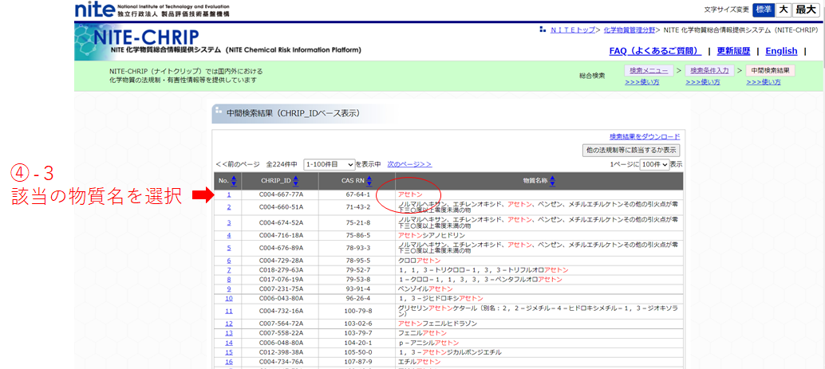Go to the 検索メニュー breadcrumb step
825x369 pixels.
pyautogui.click(x=649, y=70)
